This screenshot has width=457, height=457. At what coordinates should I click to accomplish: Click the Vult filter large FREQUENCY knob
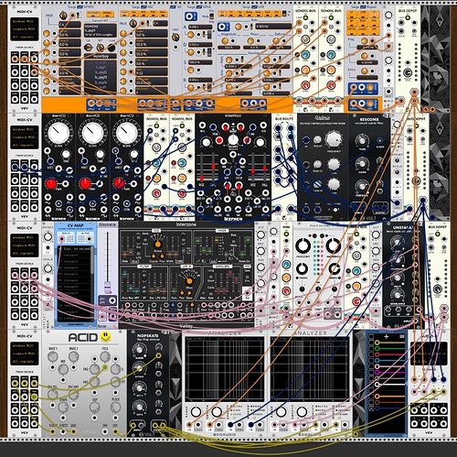(334, 139)
